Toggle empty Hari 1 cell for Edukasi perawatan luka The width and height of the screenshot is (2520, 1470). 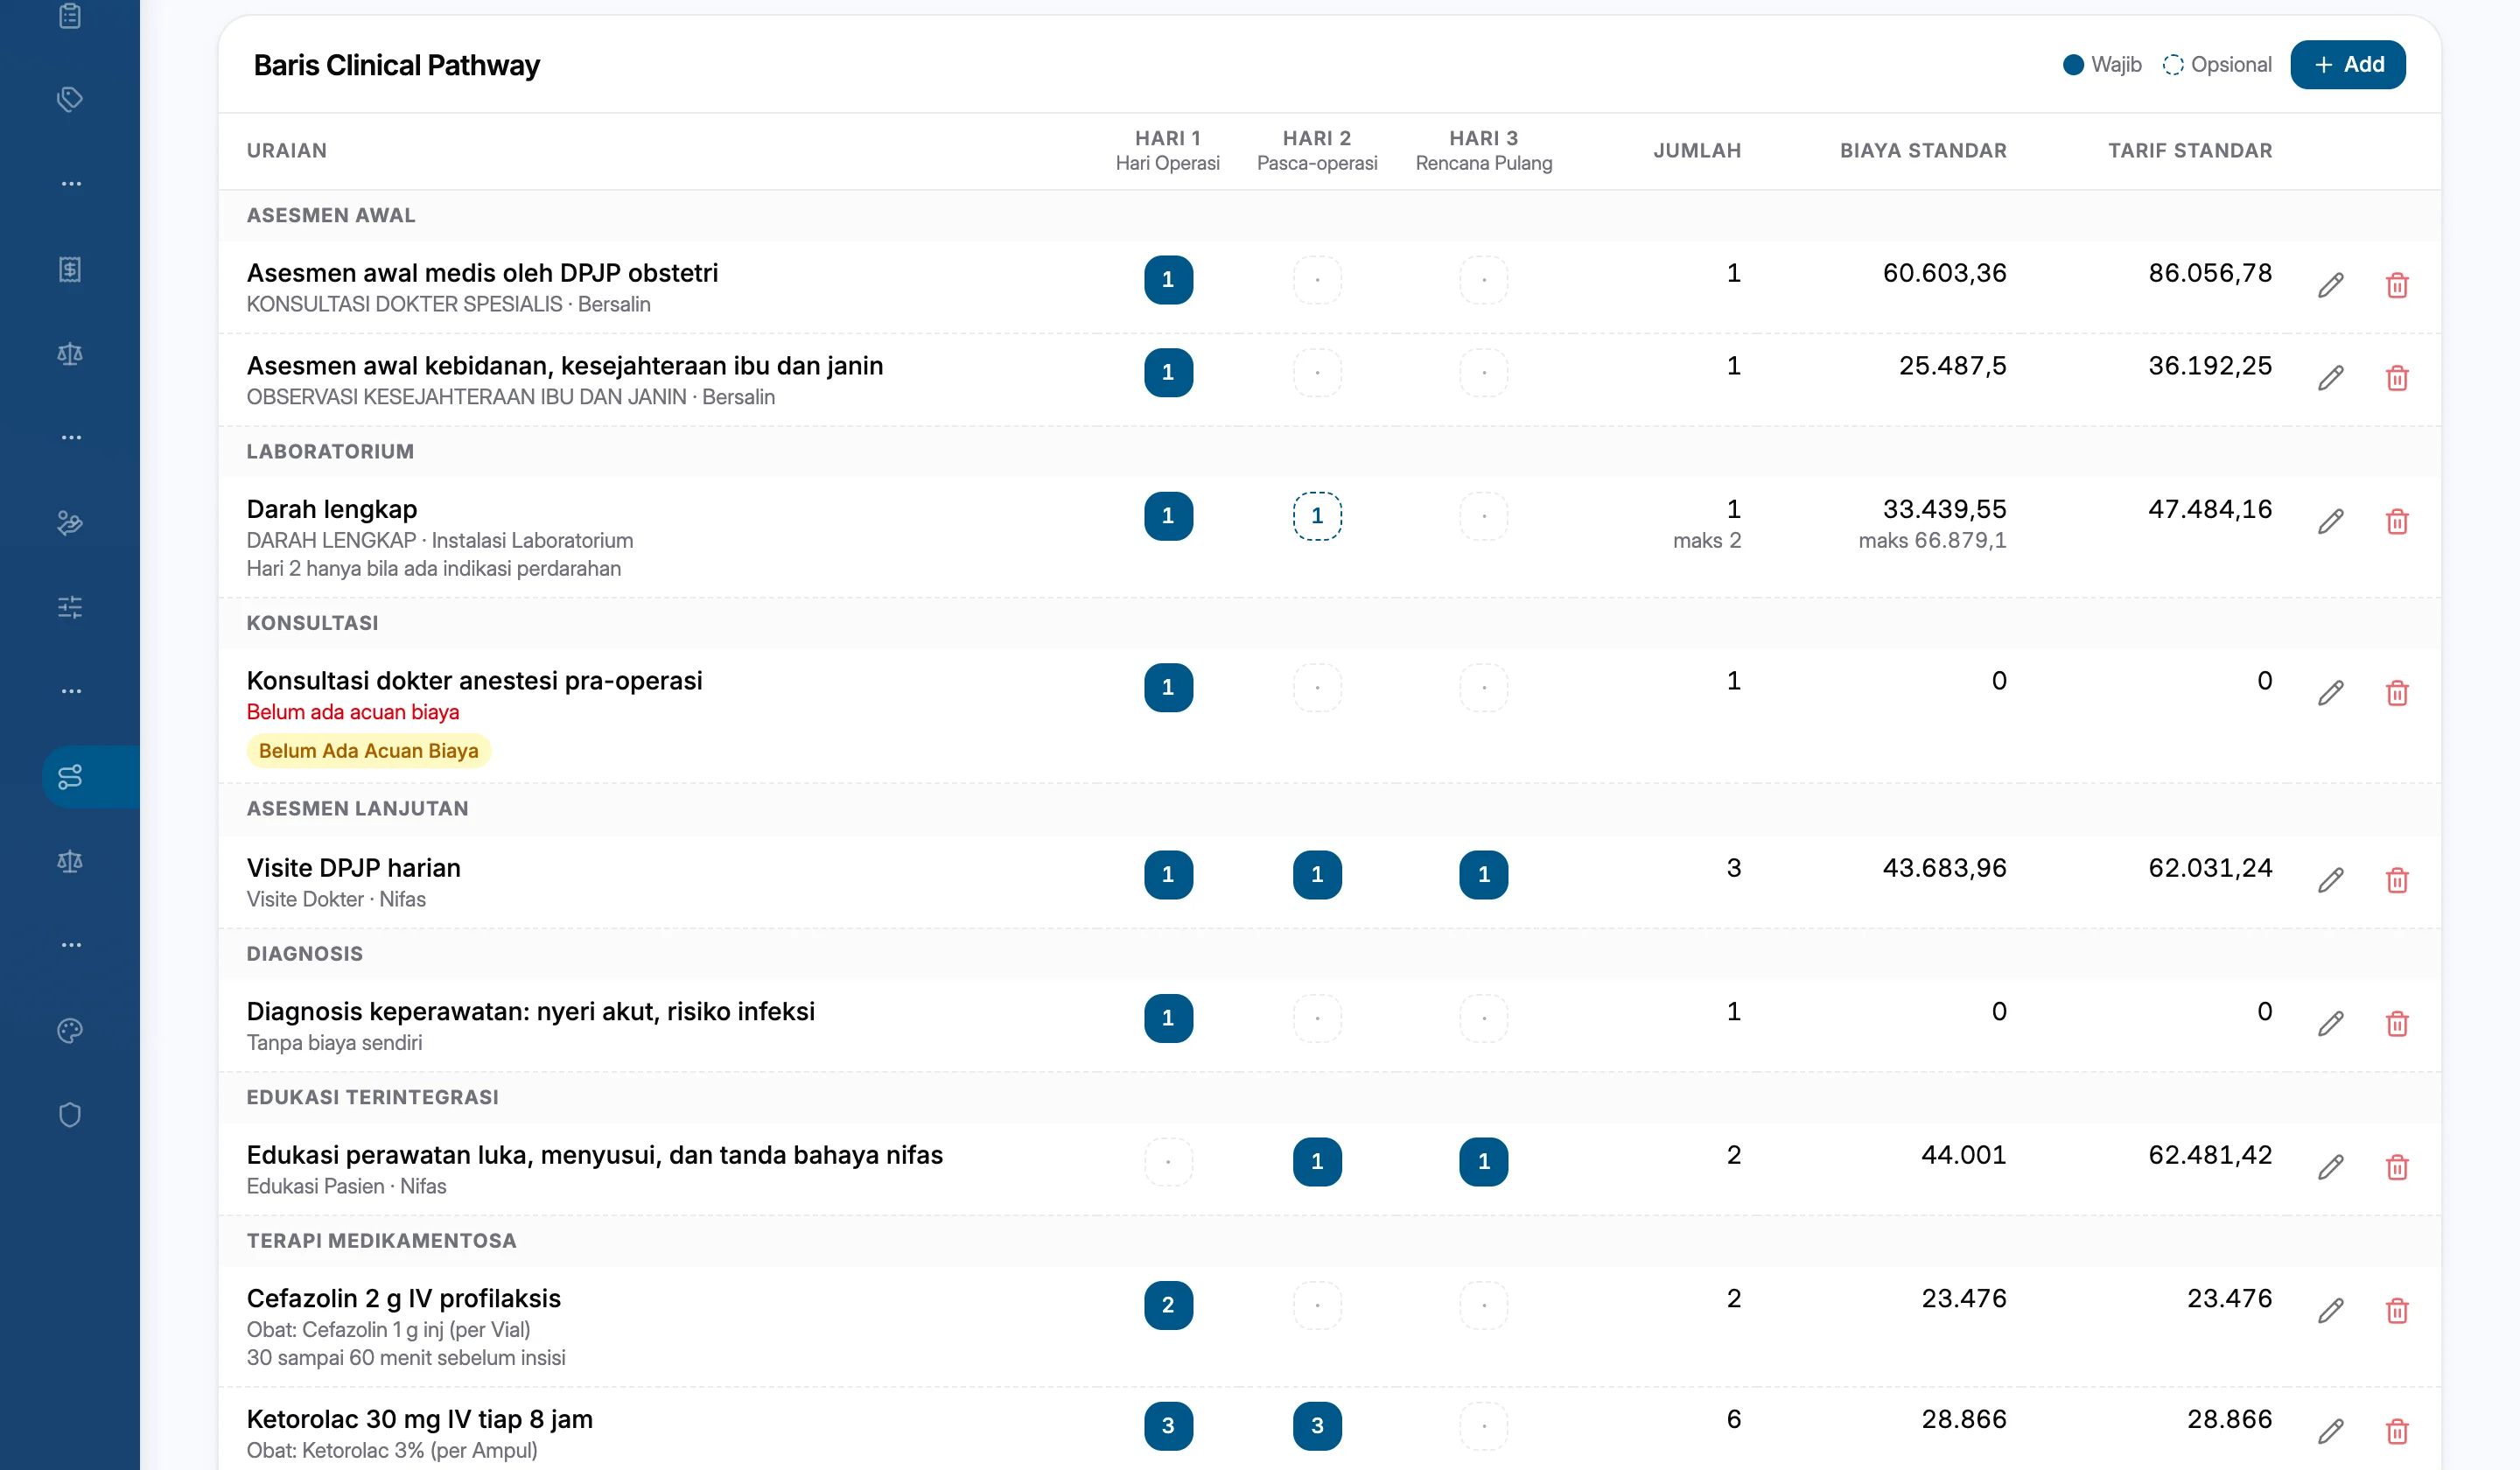tap(1168, 1162)
